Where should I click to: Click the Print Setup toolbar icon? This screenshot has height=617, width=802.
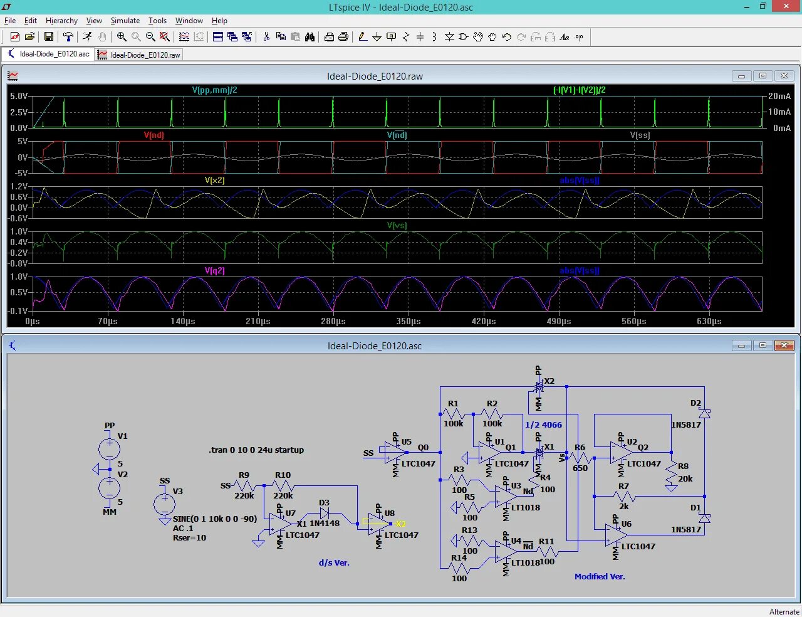pyautogui.click(x=329, y=37)
